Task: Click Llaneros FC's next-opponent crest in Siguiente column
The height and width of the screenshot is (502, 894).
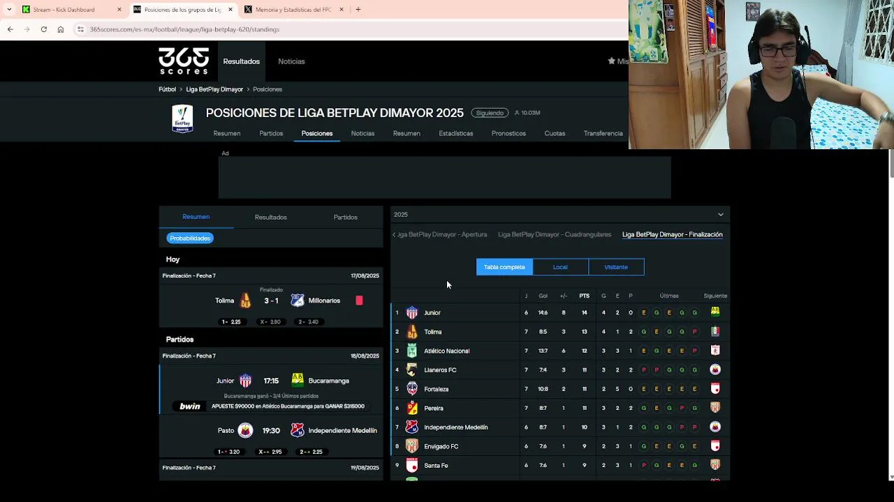Action: 715,370
